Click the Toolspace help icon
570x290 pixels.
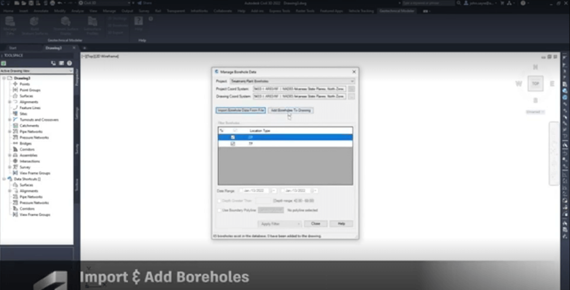[69, 63]
